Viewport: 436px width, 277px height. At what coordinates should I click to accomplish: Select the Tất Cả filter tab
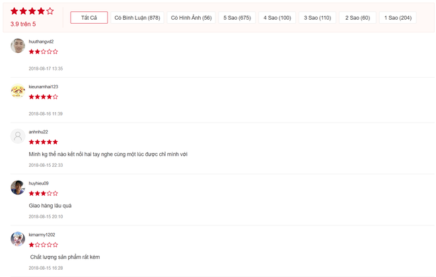tap(89, 18)
